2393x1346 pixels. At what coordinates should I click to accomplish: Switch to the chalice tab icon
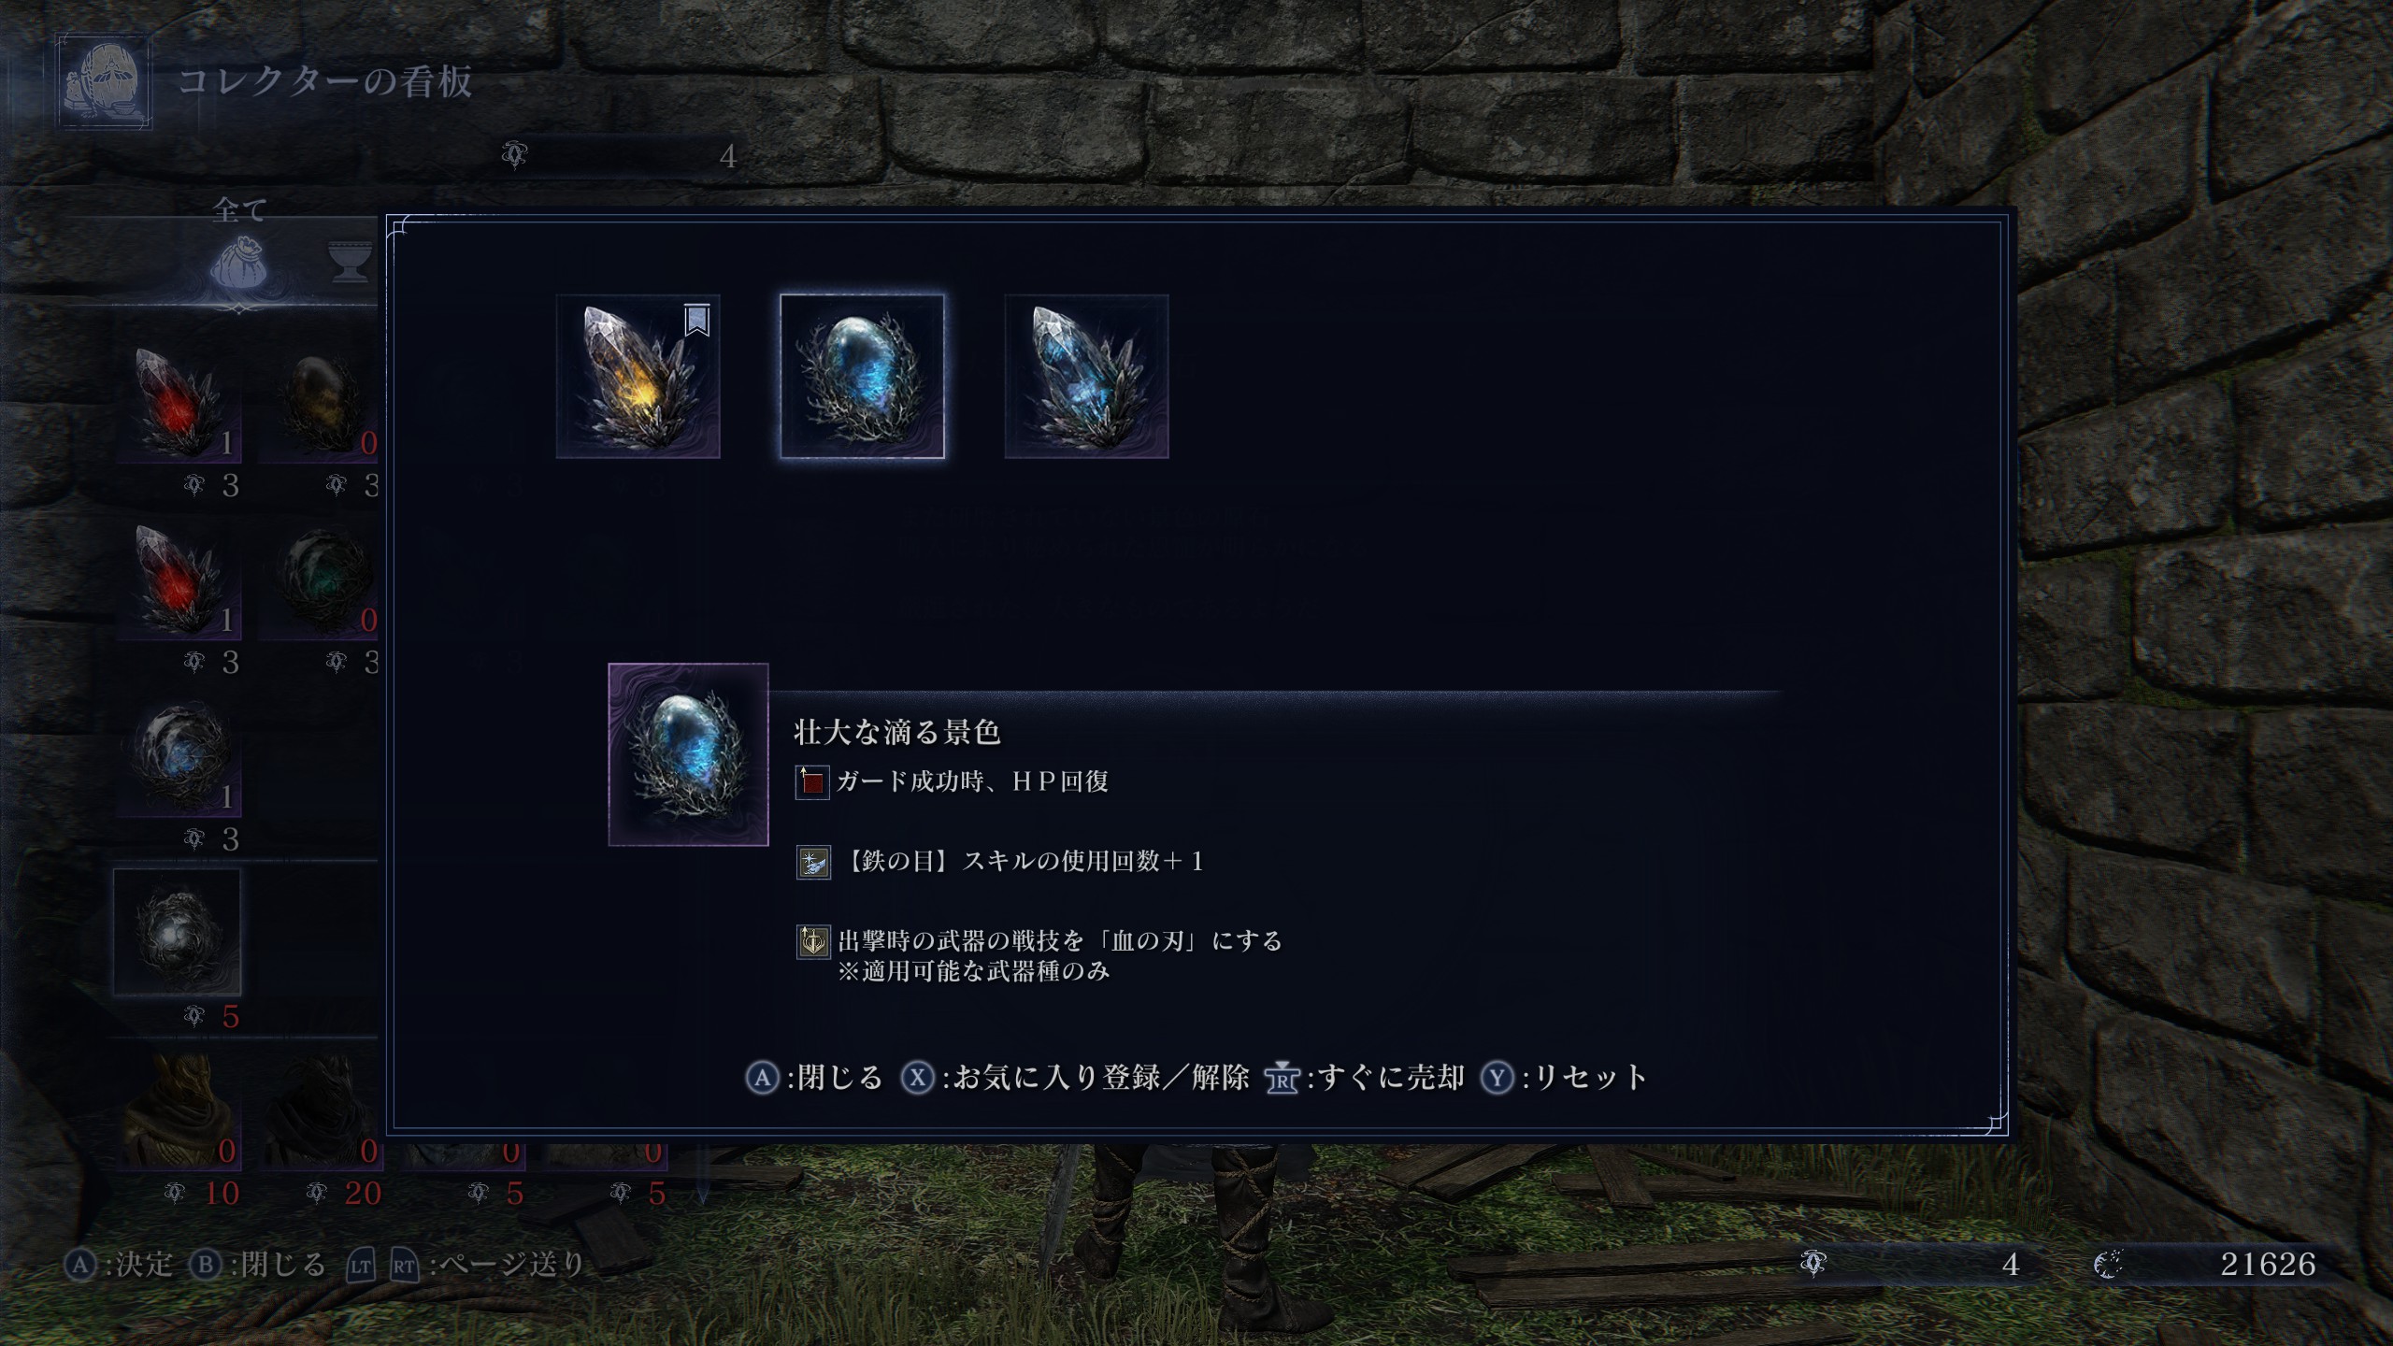351,263
